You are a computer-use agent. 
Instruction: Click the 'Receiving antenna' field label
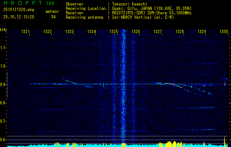point(84,17)
